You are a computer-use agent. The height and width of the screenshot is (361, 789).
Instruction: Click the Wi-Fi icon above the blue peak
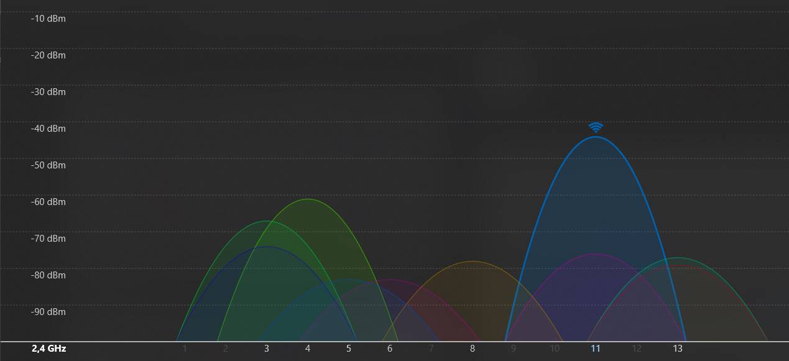(596, 127)
